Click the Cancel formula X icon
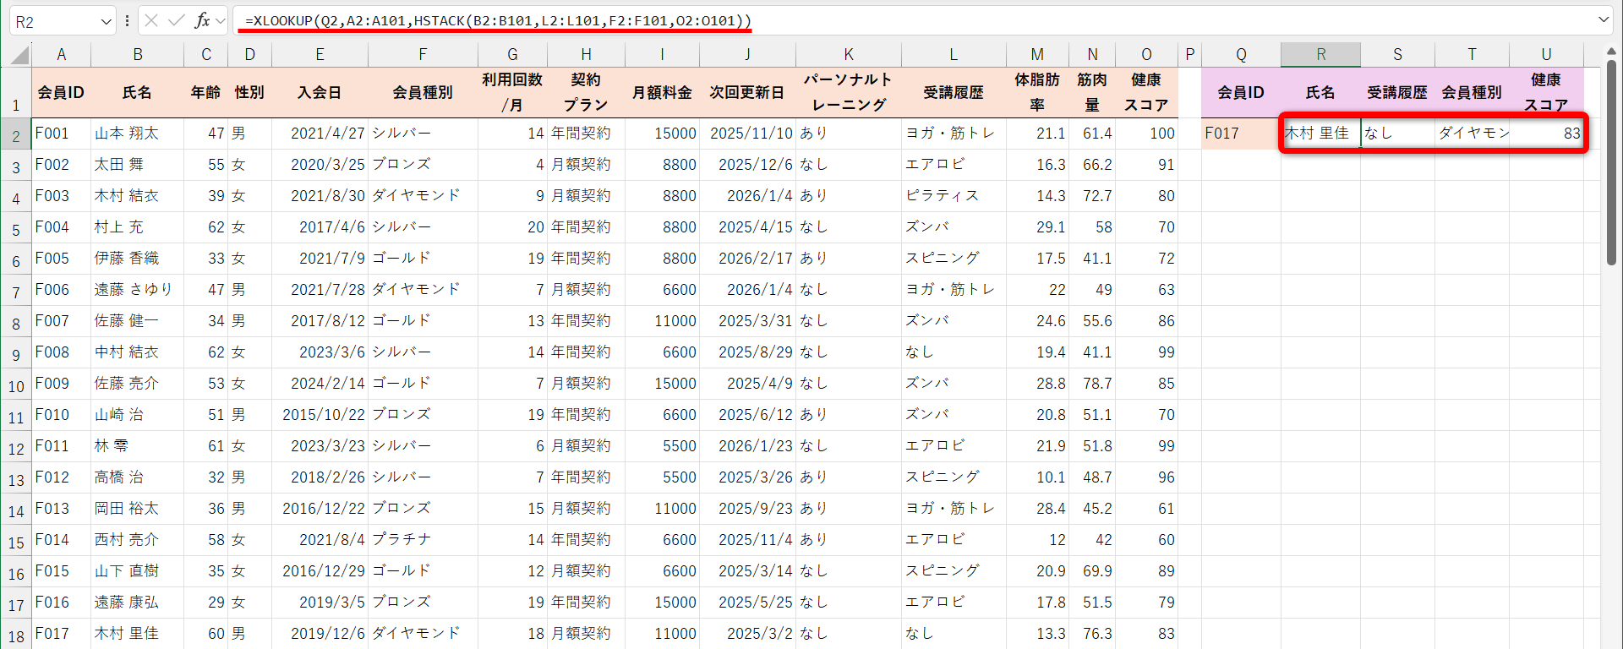 click(151, 20)
